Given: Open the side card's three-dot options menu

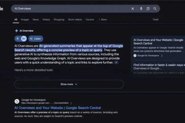Looking at the screenshot, I should (x=162, y=56).
